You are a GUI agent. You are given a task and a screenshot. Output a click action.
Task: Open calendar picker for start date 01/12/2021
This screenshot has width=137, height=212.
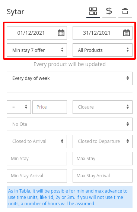pos(61,33)
